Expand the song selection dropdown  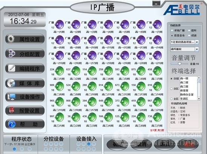(x=197, y=42)
